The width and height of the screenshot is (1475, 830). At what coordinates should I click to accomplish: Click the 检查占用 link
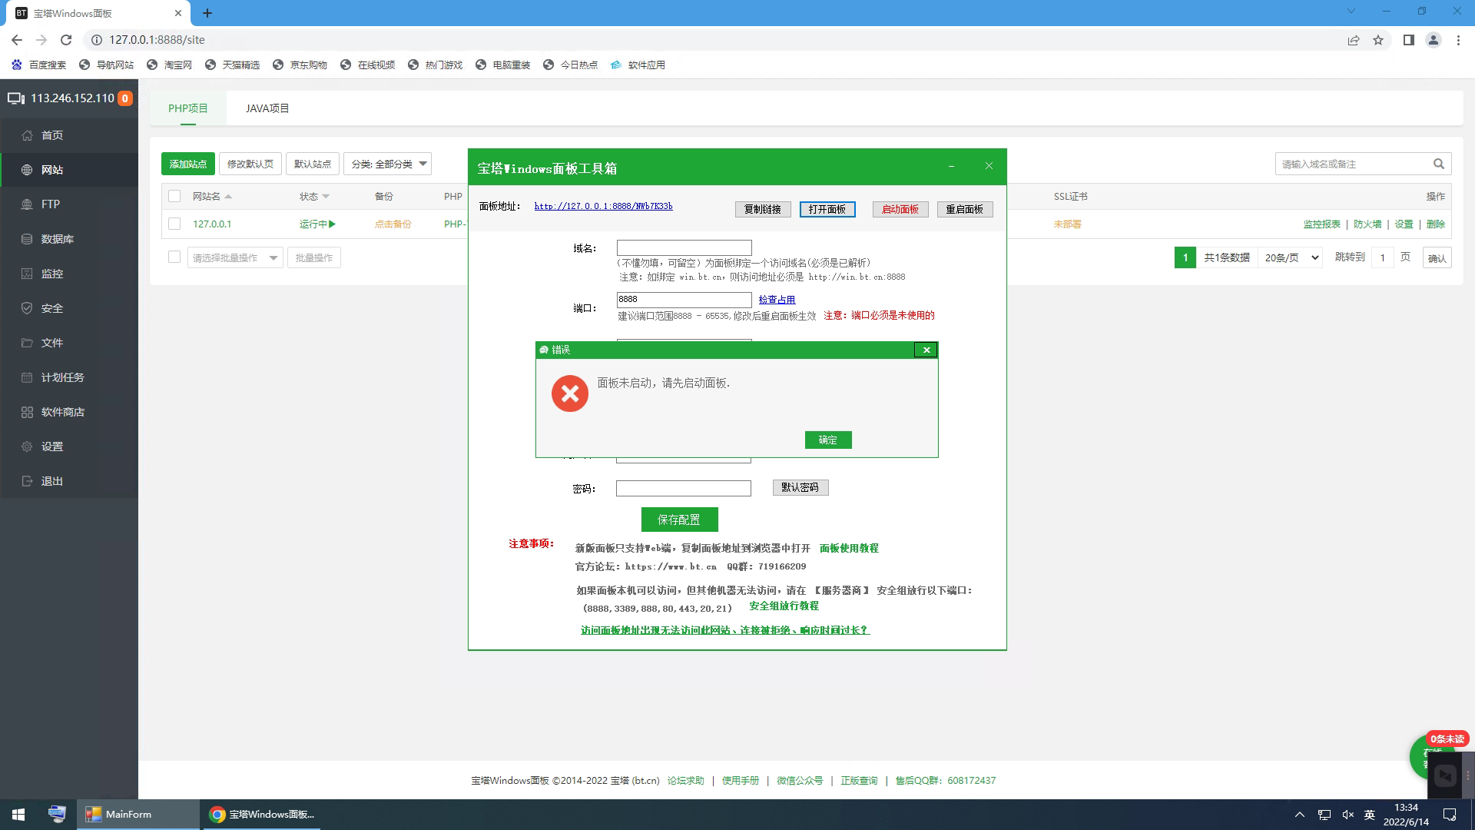(x=777, y=300)
